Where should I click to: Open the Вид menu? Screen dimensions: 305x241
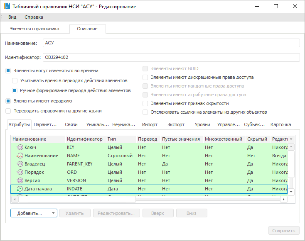point(12,17)
